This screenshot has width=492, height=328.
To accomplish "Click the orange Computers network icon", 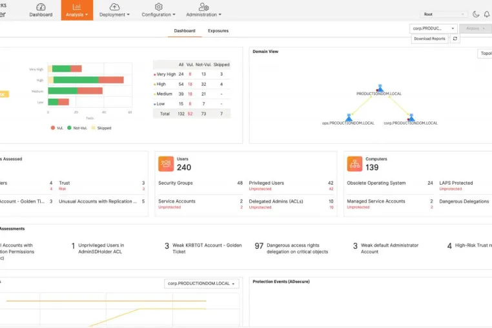I will click(x=354, y=164).
